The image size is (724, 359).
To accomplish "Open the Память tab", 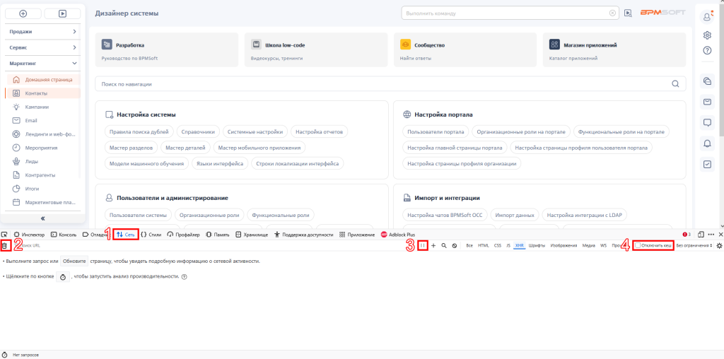I will click(x=218, y=235).
